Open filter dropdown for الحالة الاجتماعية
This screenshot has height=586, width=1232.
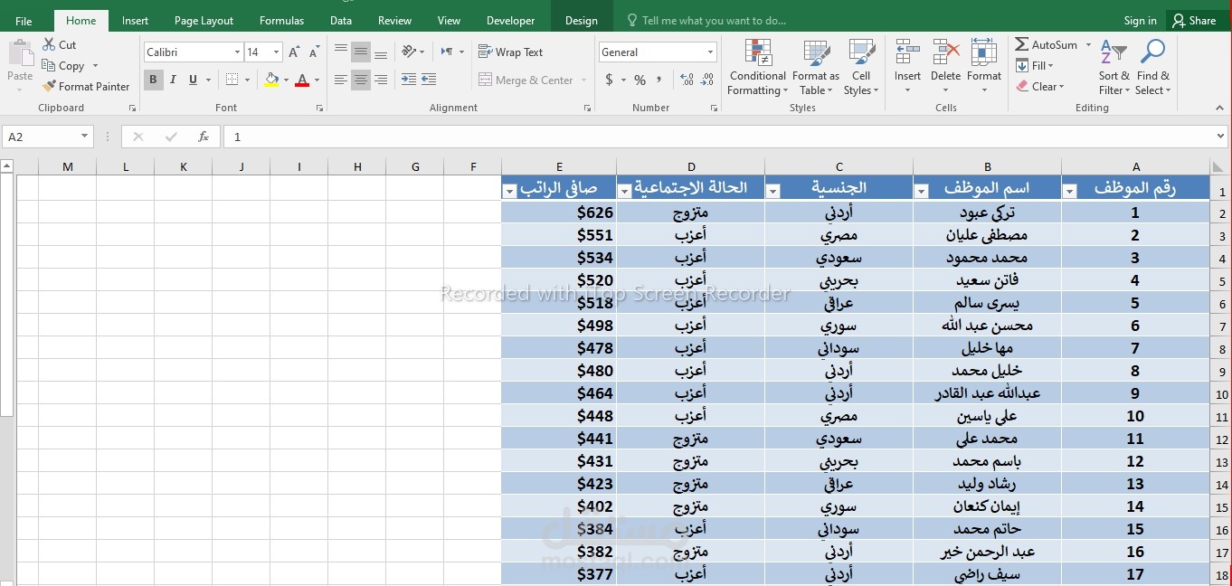[624, 191]
